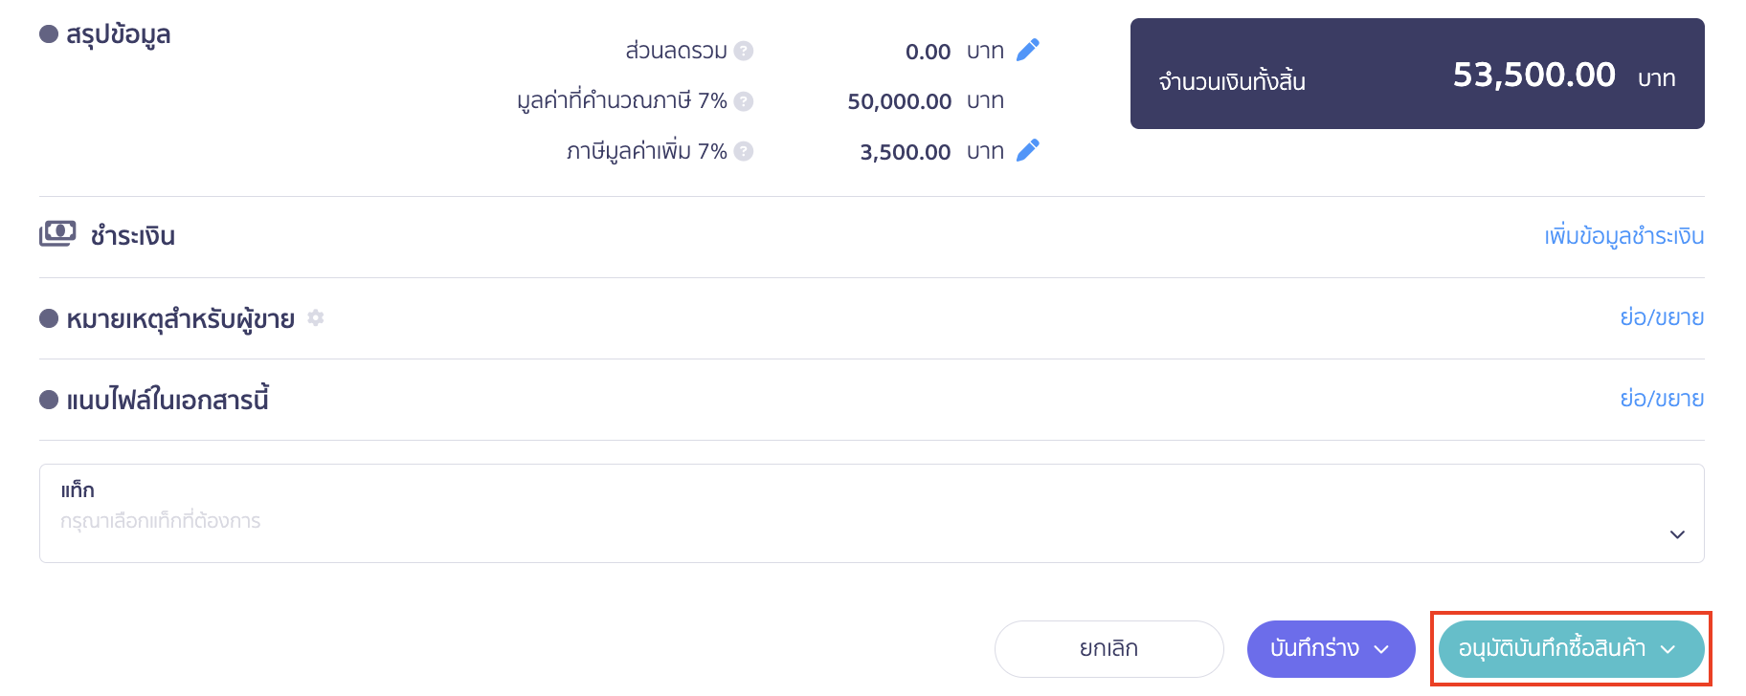Image resolution: width=1746 pixels, height=696 pixels.
Task: Click the ยกเลิก button to cancel
Action: coord(1108,648)
